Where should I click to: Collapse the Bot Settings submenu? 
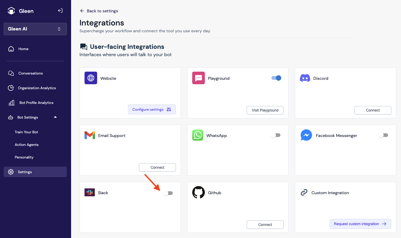[x=55, y=117]
